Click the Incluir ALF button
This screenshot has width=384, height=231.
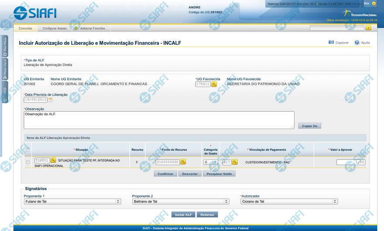tap(183, 214)
